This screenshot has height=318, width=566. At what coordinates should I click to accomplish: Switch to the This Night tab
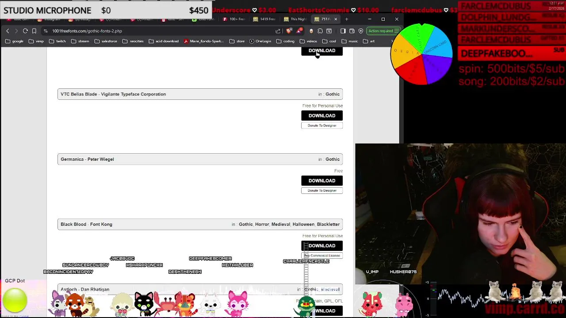295,19
